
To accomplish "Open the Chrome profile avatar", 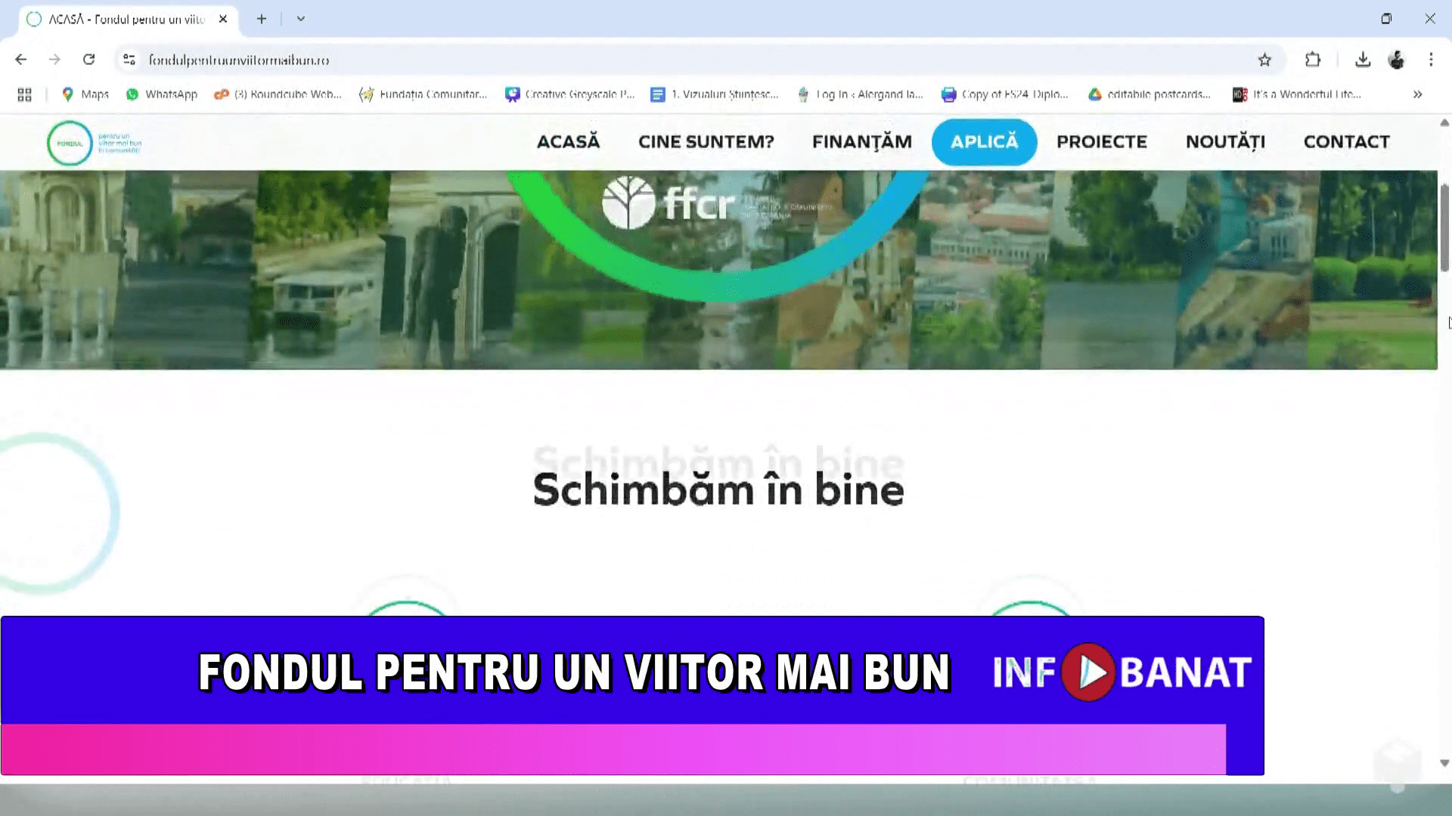I will point(1396,60).
